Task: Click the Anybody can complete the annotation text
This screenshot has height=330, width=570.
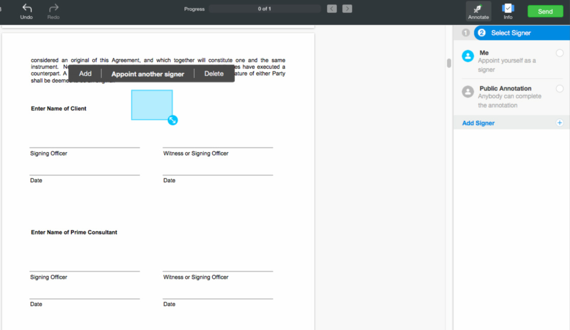Action: click(509, 100)
